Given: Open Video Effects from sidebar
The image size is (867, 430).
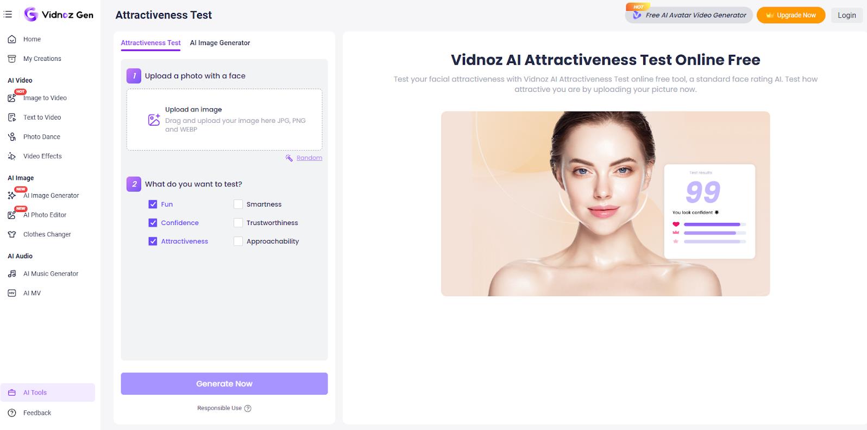Looking at the screenshot, I should 42,156.
